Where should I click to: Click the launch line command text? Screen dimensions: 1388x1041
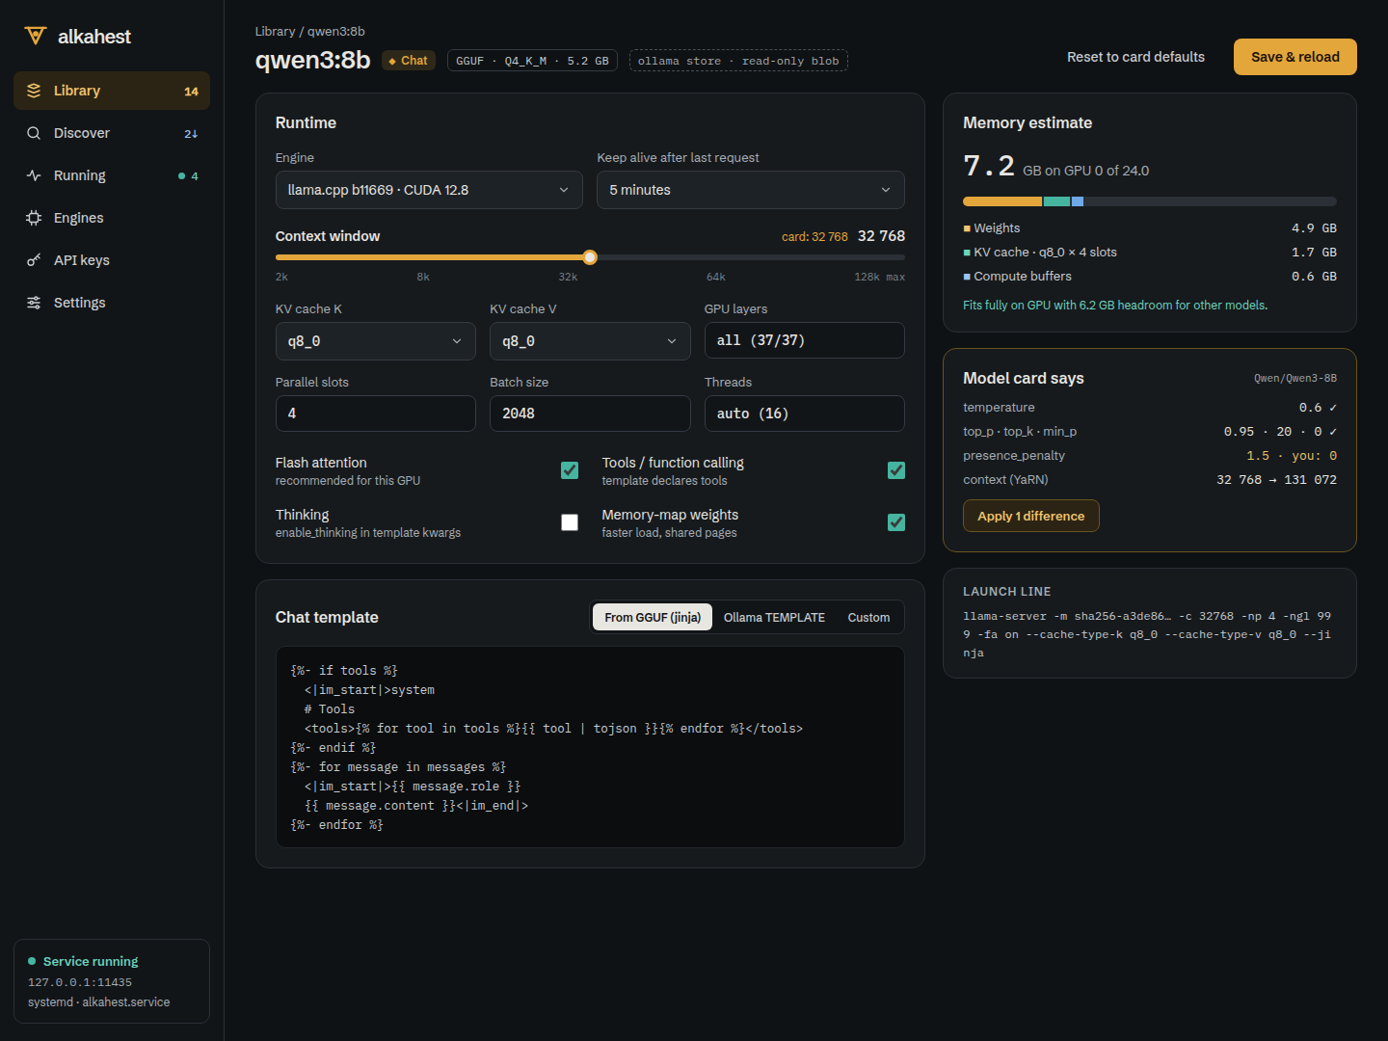tap(1147, 634)
